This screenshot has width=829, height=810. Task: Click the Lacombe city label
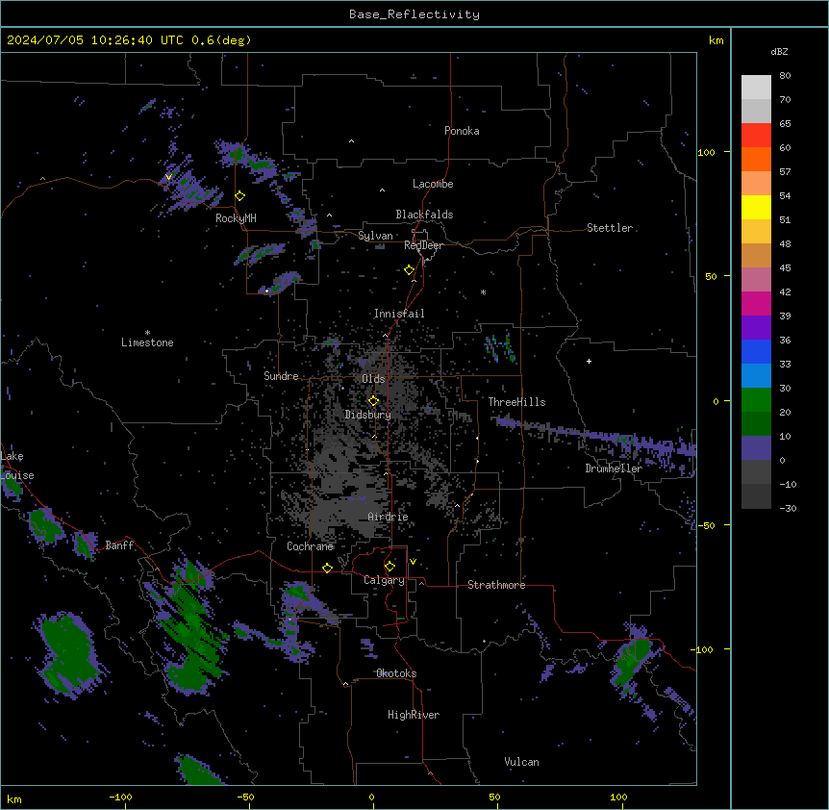click(433, 184)
